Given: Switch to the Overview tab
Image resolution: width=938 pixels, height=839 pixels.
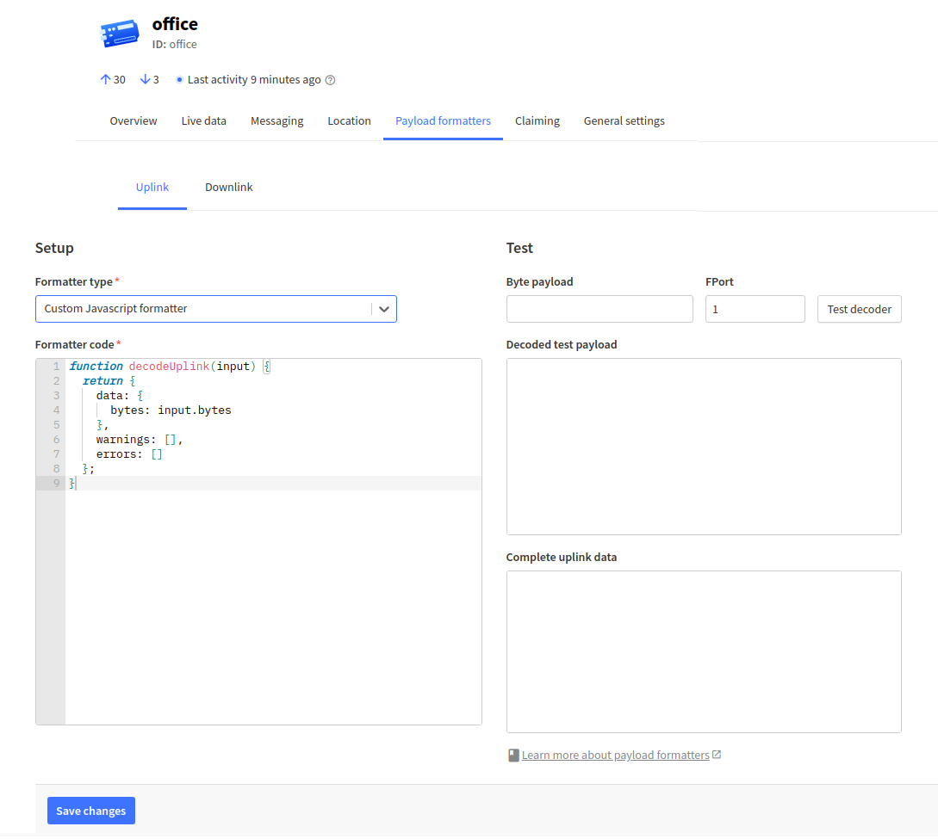Looking at the screenshot, I should point(134,121).
